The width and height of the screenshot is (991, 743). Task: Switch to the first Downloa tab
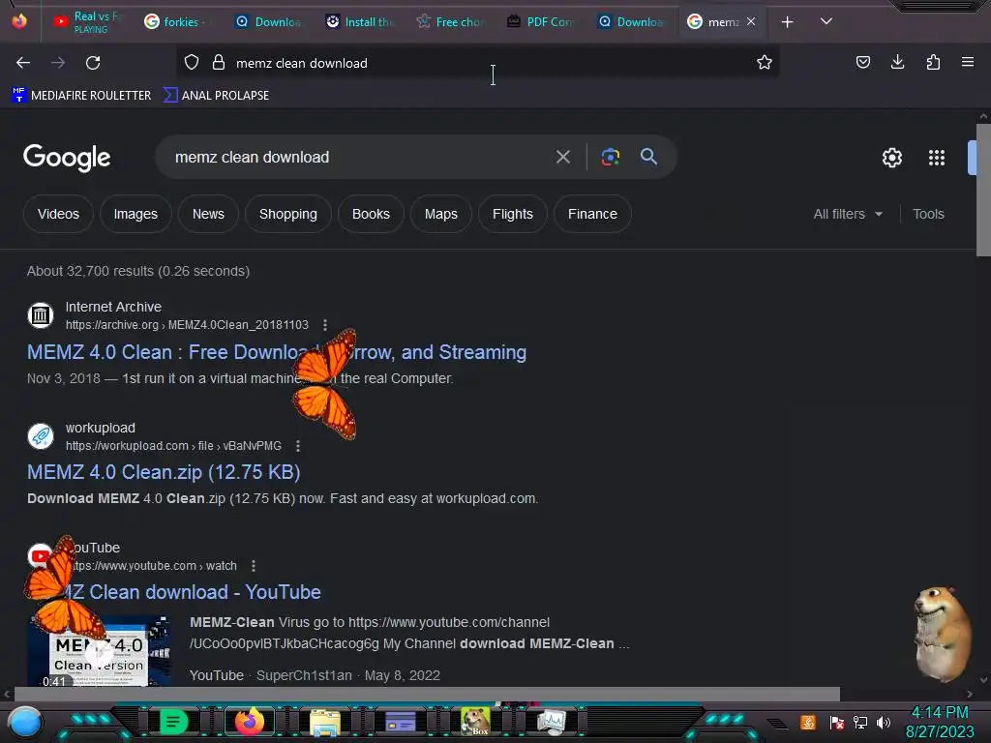click(269, 21)
